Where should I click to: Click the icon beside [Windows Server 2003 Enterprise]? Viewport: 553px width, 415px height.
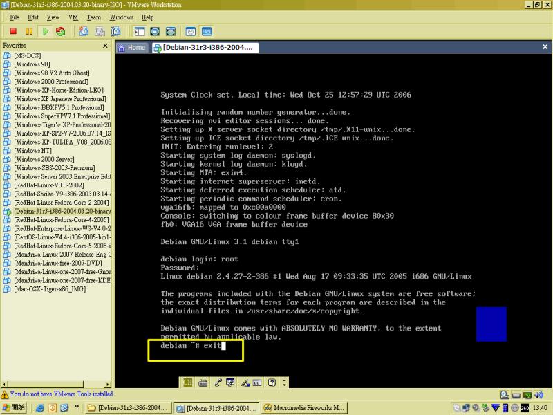(7, 176)
